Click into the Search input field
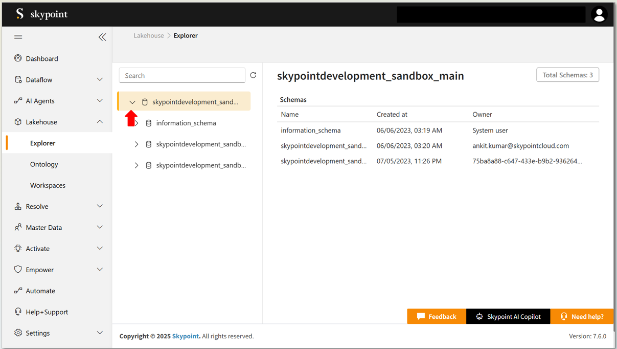This screenshot has width=617, height=349. [182, 75]
